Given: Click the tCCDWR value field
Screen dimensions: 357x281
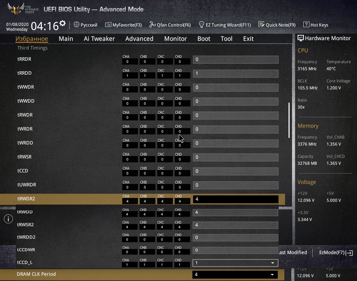Looking at the screenshot, I should tap(235, 250).
